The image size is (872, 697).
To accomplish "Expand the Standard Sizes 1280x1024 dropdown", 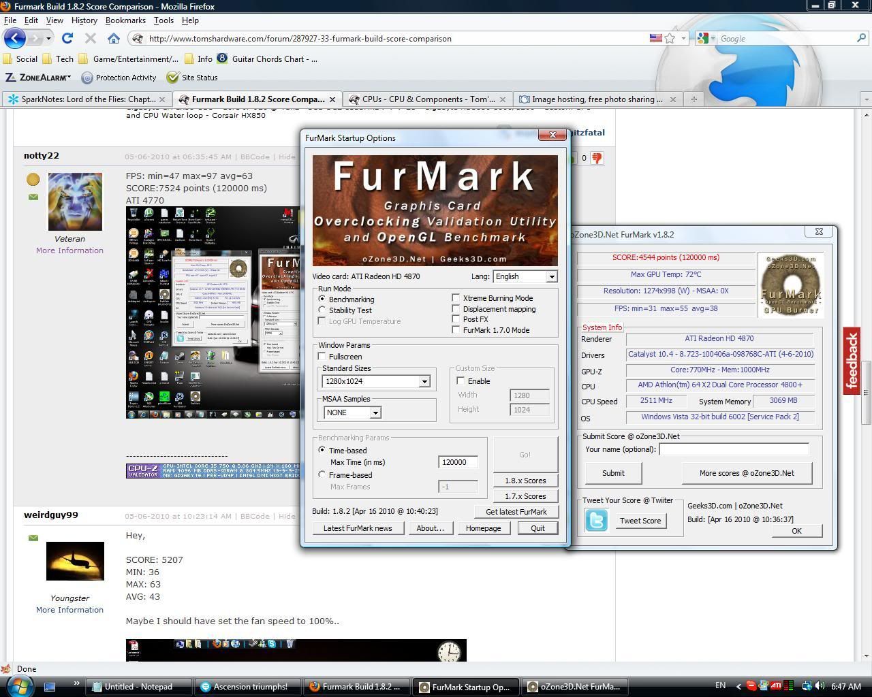I will [x=424, y=382].
